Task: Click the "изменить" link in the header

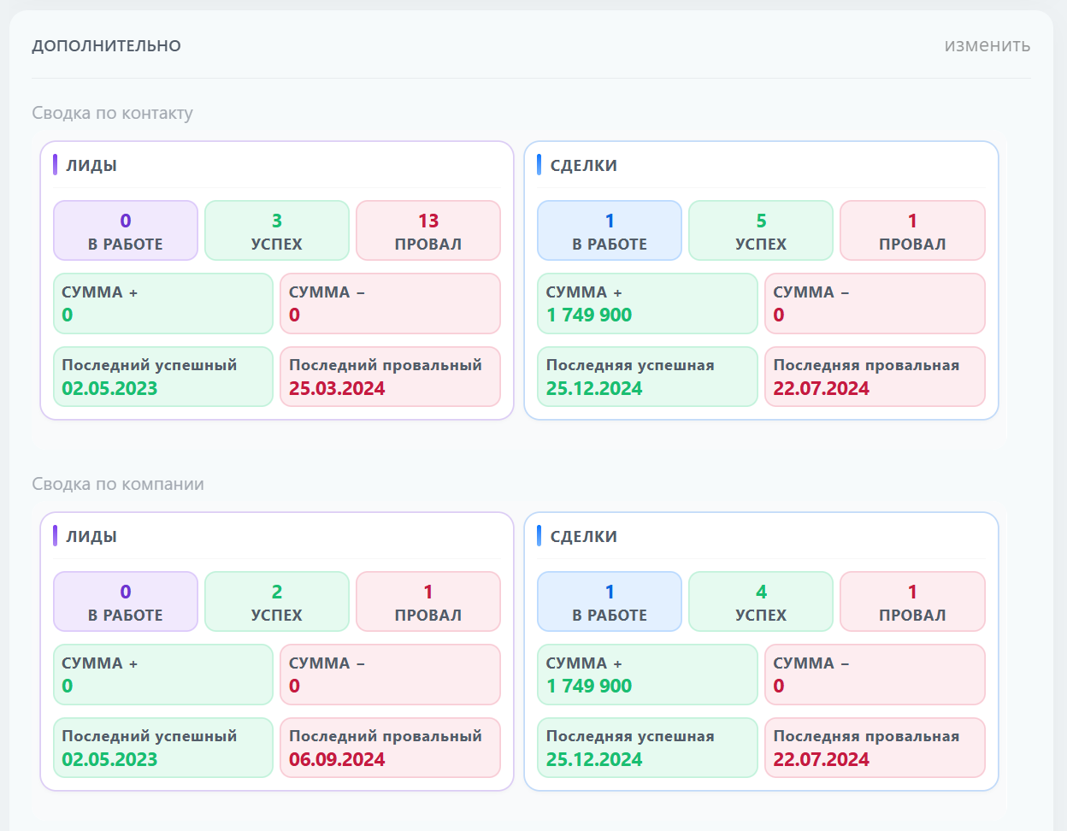Action: point(987,45)
